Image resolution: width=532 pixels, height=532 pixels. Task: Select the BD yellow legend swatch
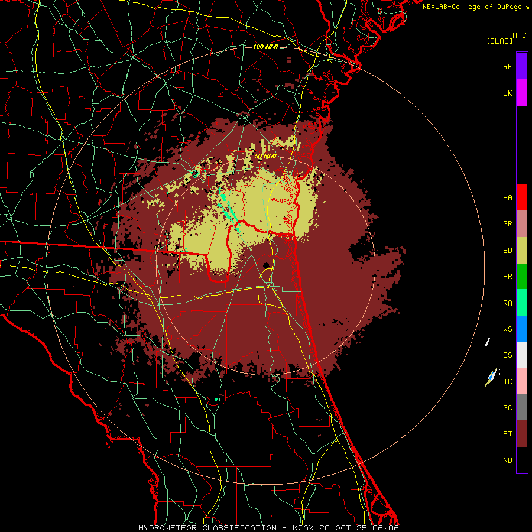pyautogui.click(x=522, y=251)
